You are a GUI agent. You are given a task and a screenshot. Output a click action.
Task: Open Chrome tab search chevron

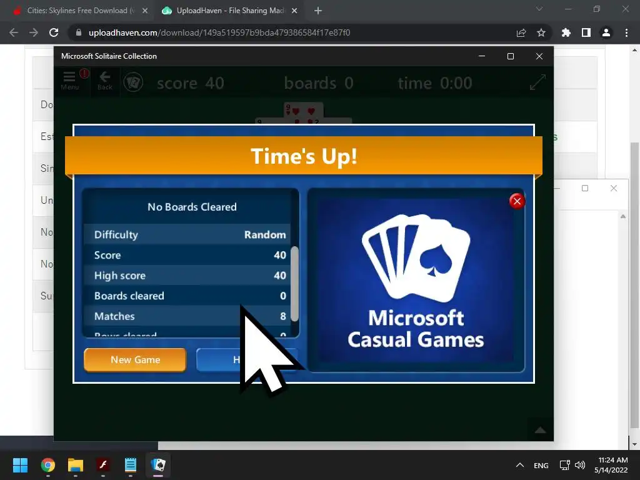(x=539, y=9)
